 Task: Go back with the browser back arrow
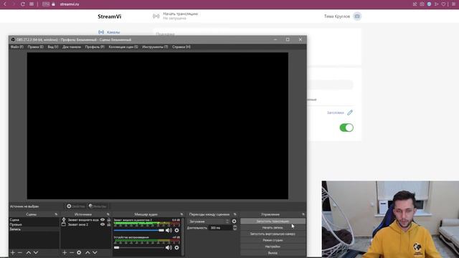5,4
